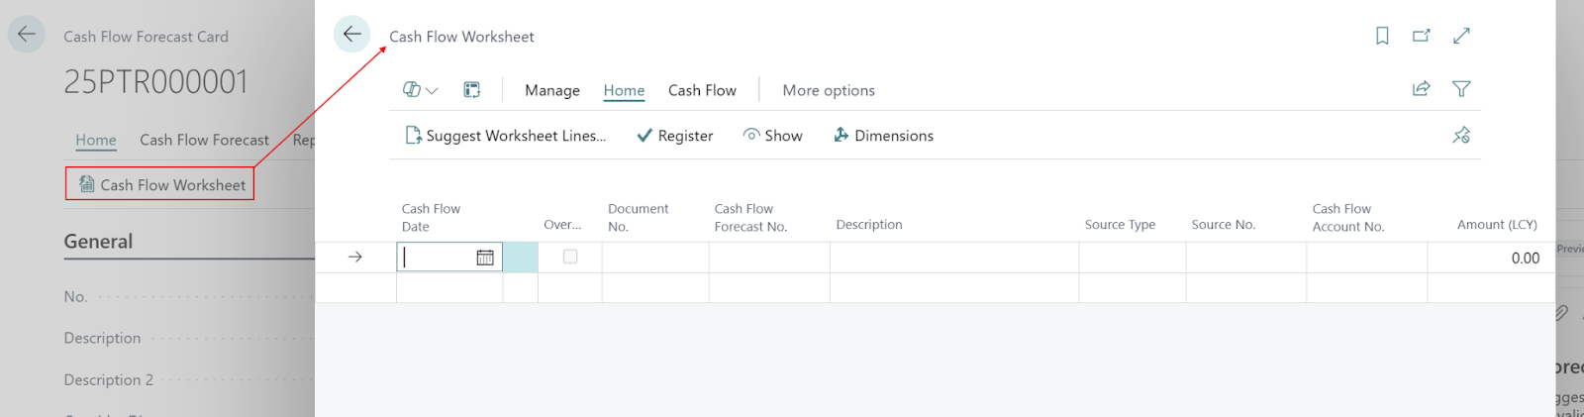Open the calendar date picker icon
Screen dimensions: 1584x417
pos(485,258)
